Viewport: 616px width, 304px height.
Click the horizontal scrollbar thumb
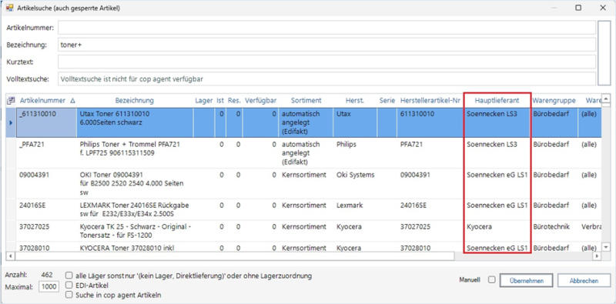pos(234,256)
